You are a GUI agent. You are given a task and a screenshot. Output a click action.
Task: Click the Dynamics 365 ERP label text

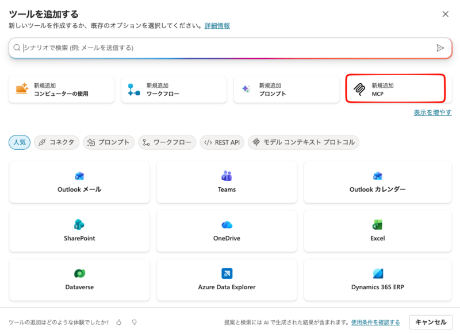(x=378, y=287)
